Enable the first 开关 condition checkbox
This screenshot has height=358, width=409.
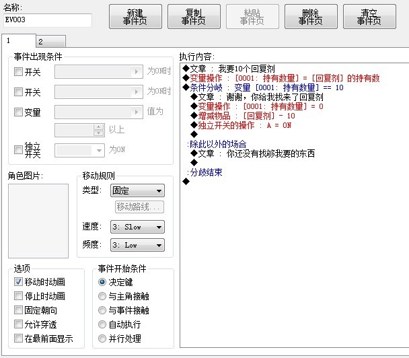tap(18, 71)
